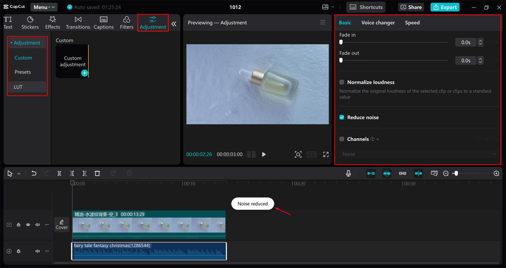The width and height of the screenshot is (506, 268).
Task: Lock the audio track
Action: 18,251
